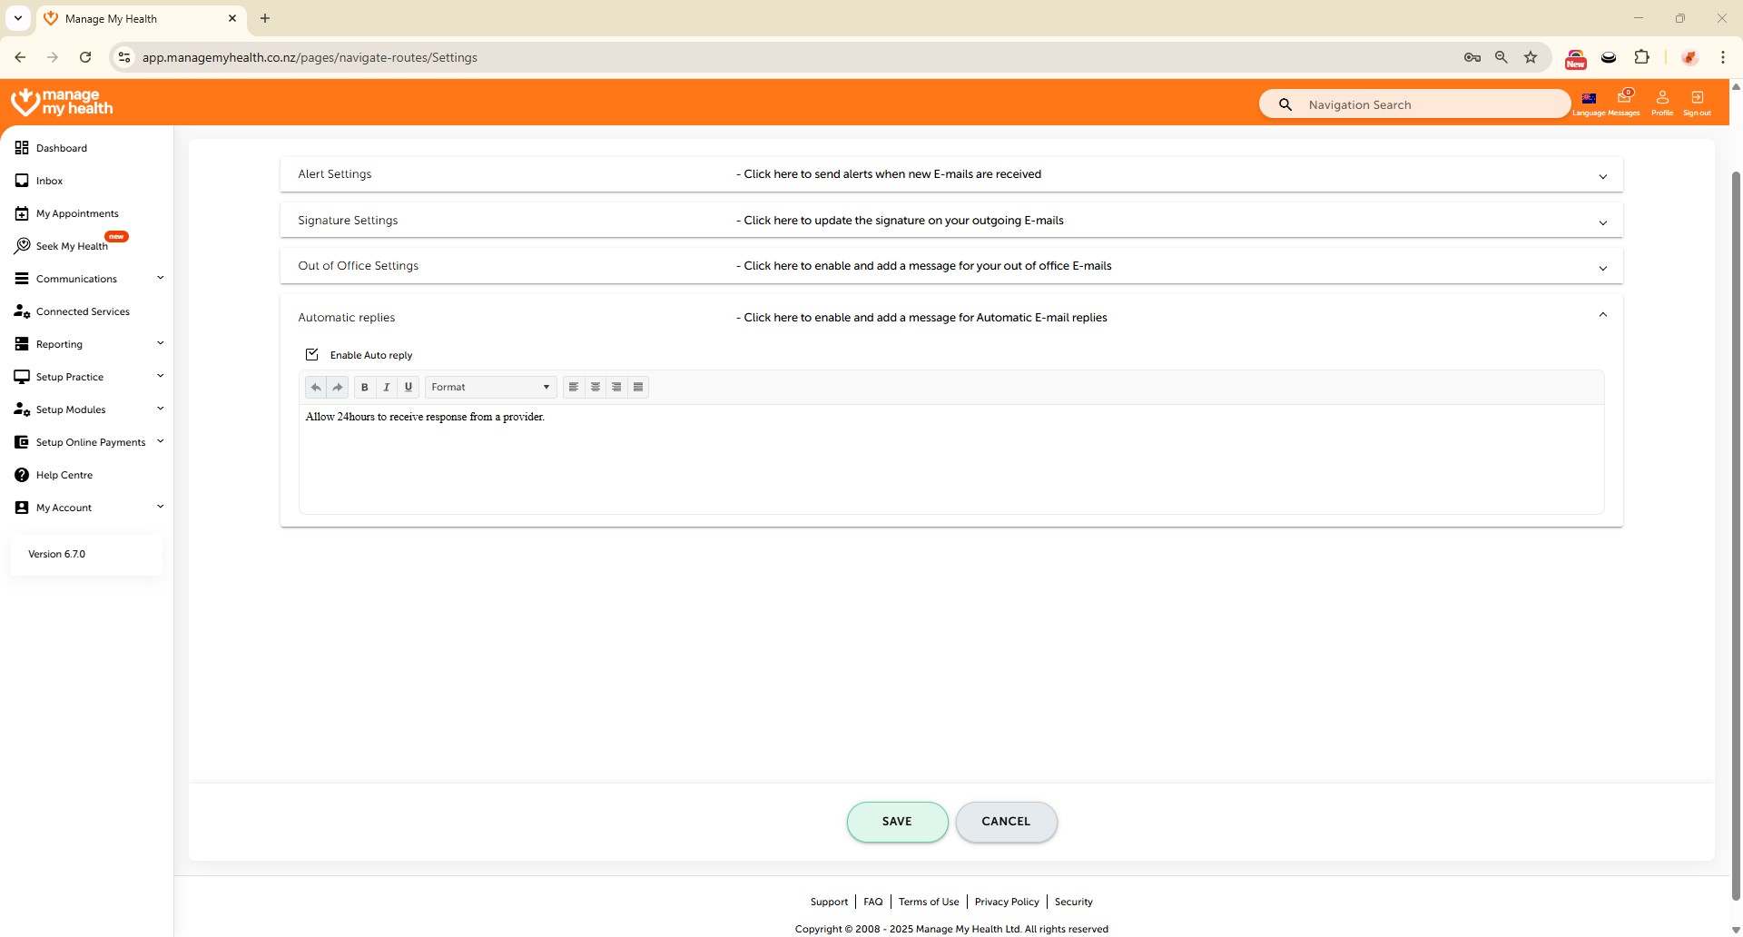This screenshot has height=937, width=1743.
Task: Click the Sign out icon
Action: click(x=1697, y=102)
